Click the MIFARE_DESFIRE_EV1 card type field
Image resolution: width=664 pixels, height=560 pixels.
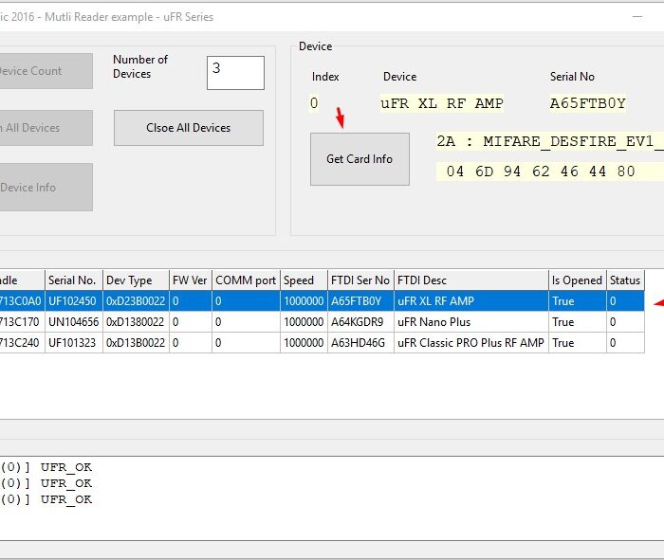tap(550, 141)
